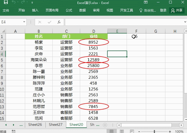Select column D header

pos(93,31)
